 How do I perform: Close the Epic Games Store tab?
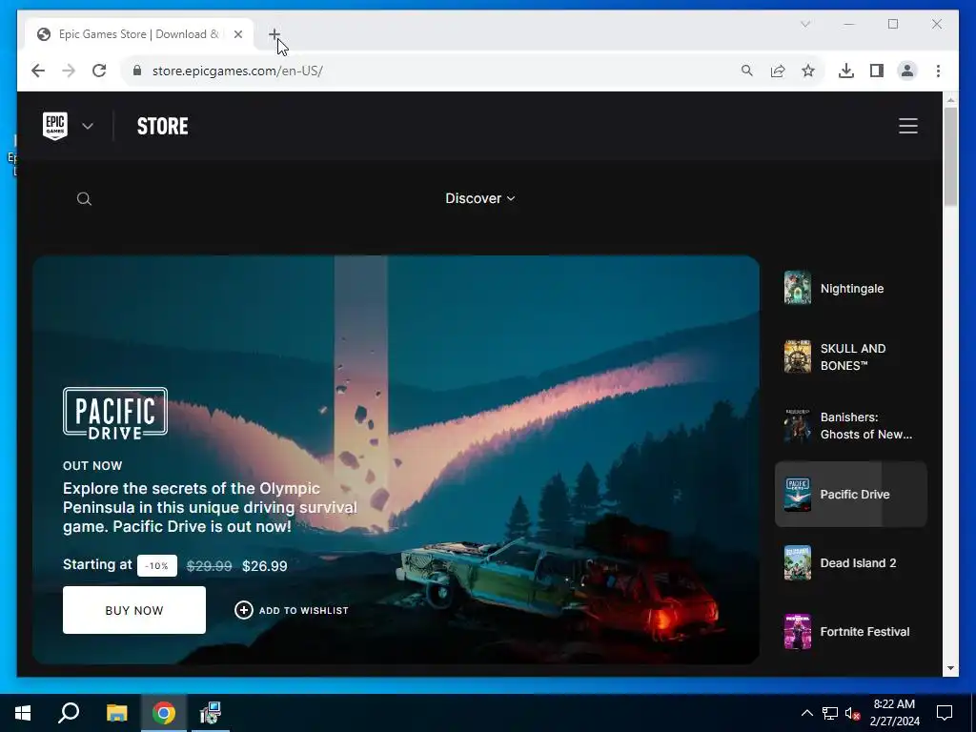[x=237, y=34]
